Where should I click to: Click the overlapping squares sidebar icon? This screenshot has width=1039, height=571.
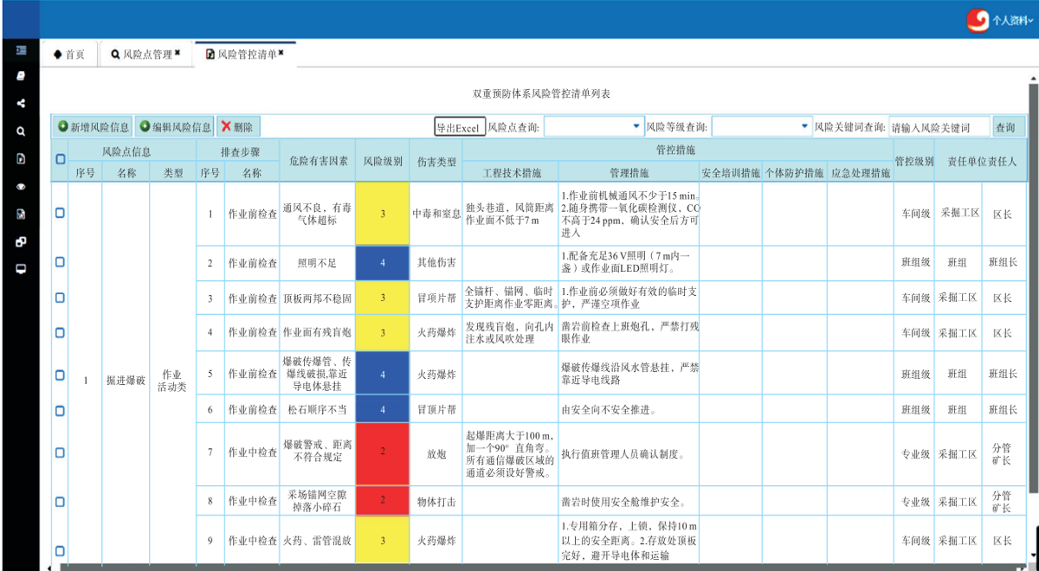[x=21, y=241]
